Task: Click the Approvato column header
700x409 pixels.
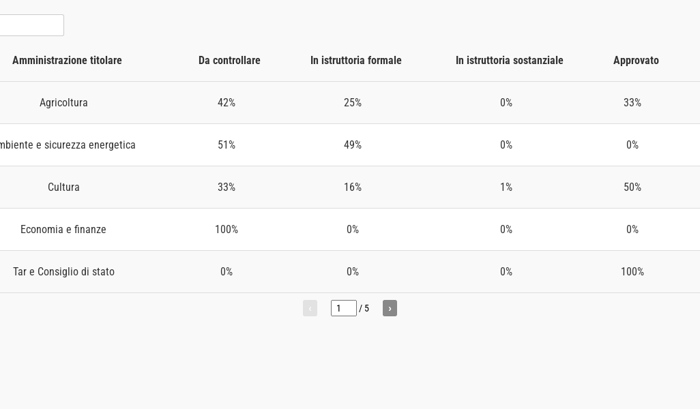Action: [635, 61]
